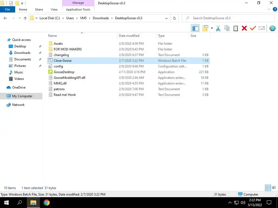Click the Users breadcrumb

[x=70, y=18]
